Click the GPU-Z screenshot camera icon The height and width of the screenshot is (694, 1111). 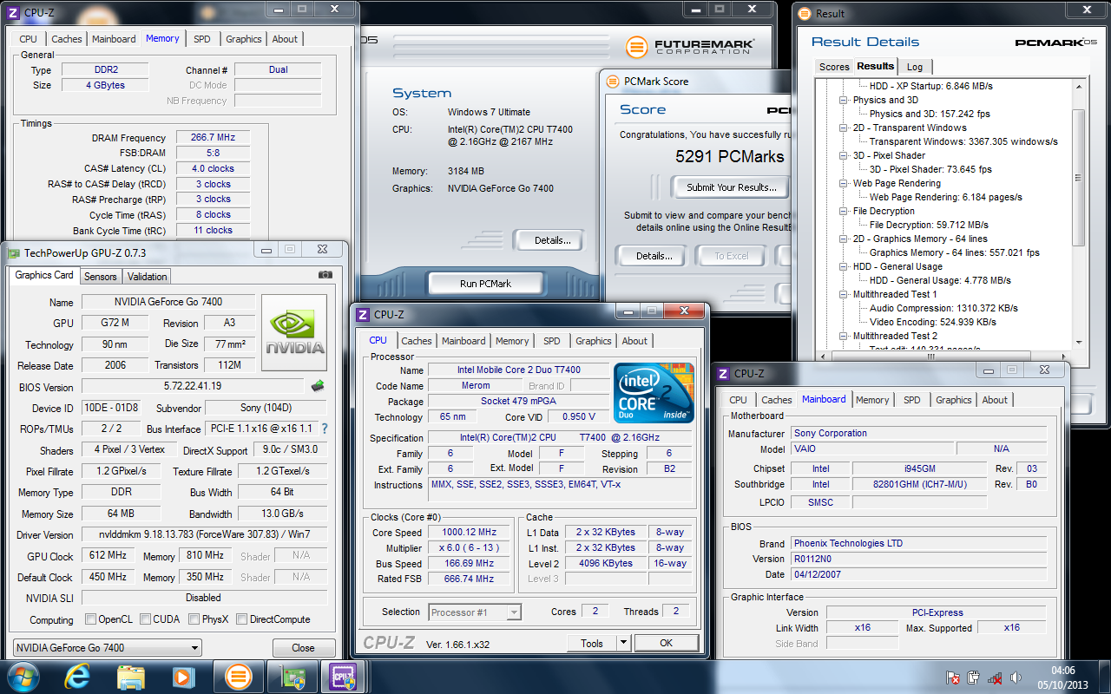[x=325, y=275]
